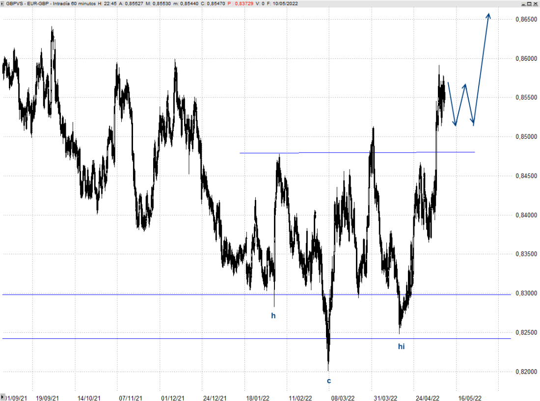This screenshot has height=401, width=540.
Task: Close the EUR-GBP chart window
Action: tap(536, 4)
